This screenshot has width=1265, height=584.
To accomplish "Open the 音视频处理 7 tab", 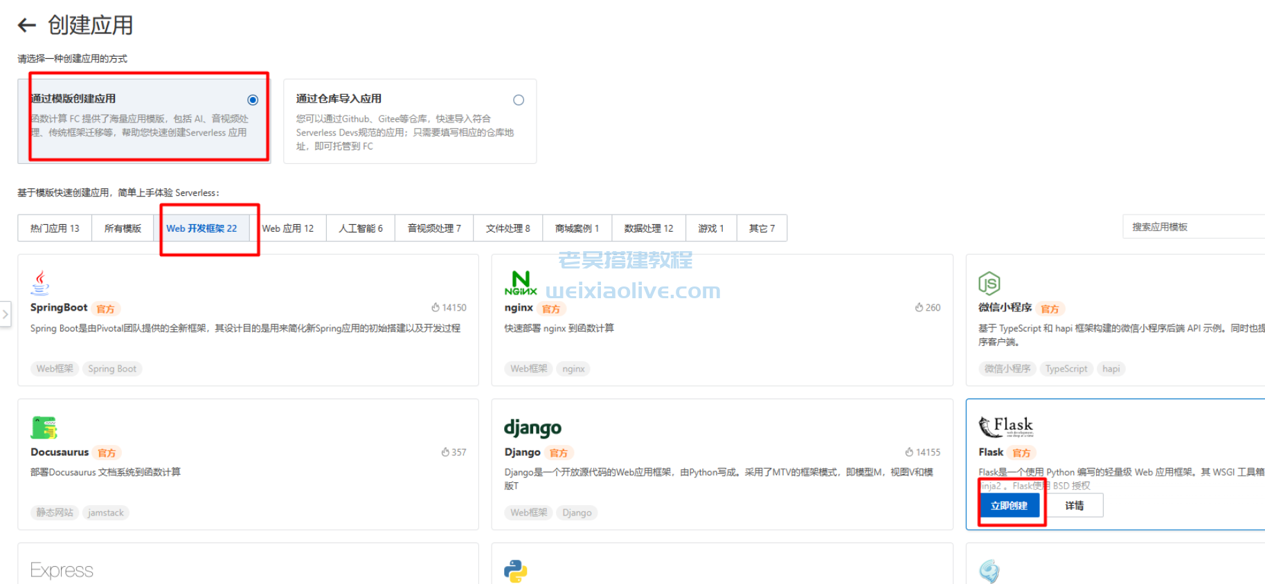I will point(434,228).
